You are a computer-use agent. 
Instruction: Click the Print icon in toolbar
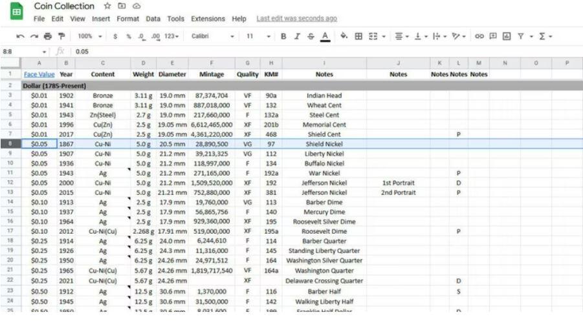pyautogui.click(x=48, y=37)
